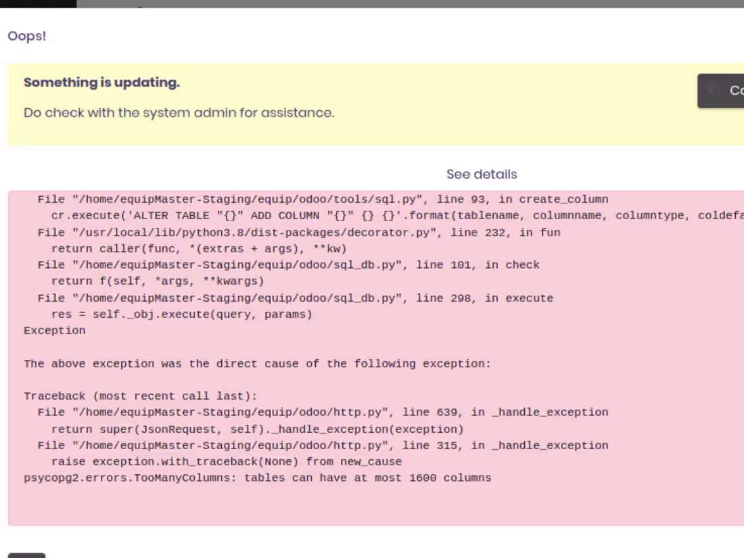Click the sql_db.py line 298 entry

294,298
